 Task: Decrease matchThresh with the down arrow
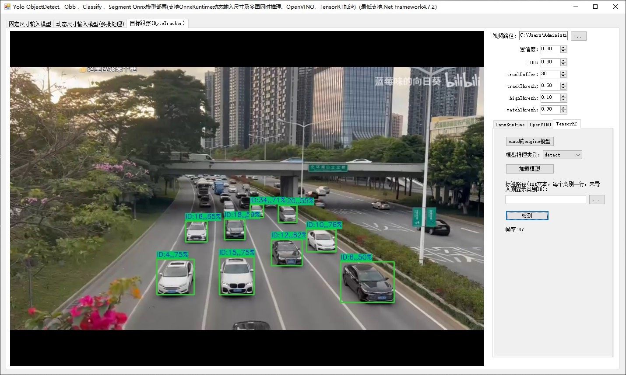(563, 112)
